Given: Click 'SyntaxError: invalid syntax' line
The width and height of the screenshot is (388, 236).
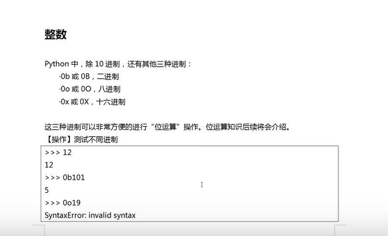Looking at the screenshot, I should (90, 215).
